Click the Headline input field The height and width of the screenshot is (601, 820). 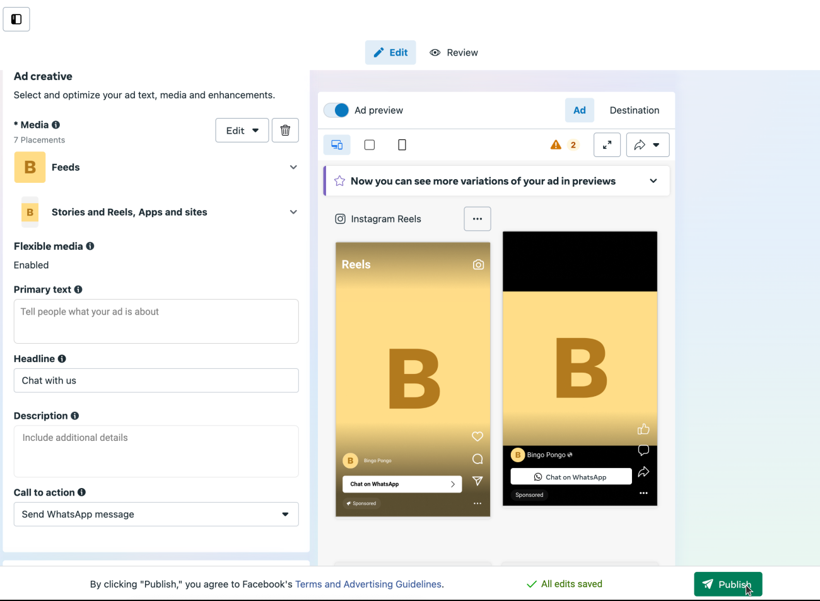pos(156,381)
